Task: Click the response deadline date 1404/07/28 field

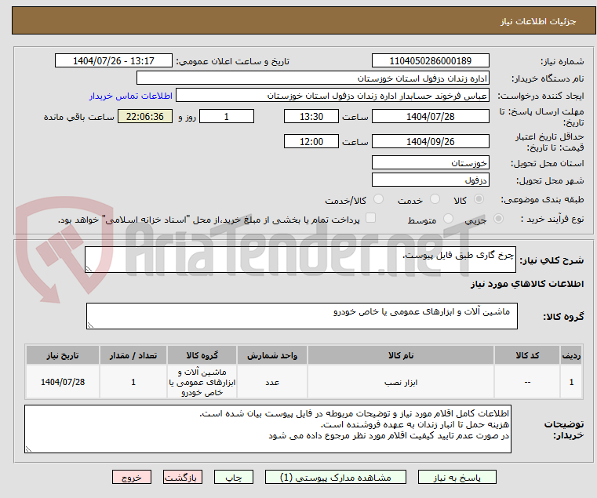Action: pyautogui.click(x=430, y=117)
